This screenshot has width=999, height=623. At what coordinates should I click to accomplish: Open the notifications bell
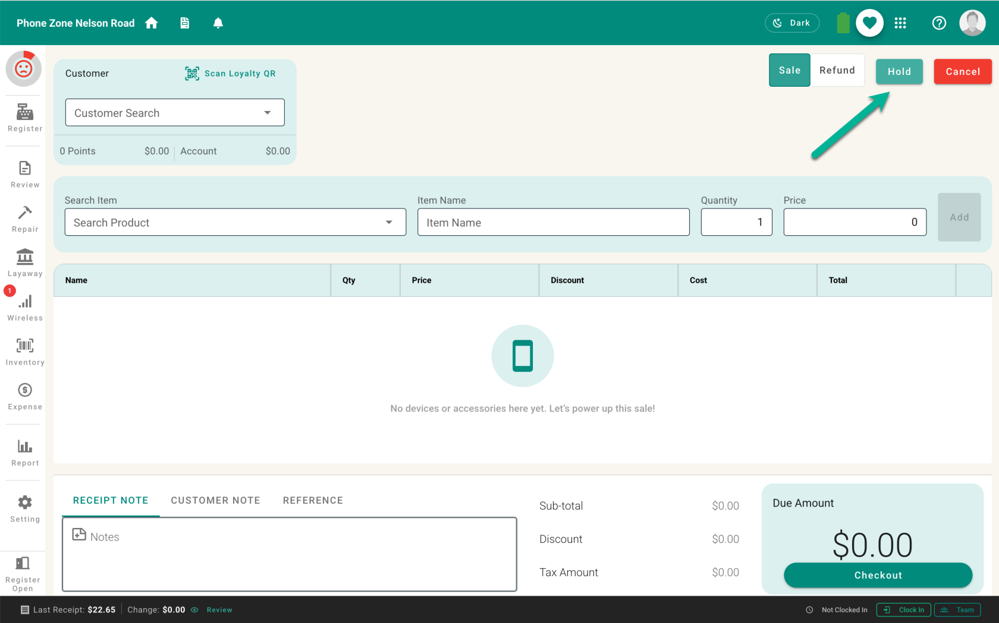(x=218, y=23)
